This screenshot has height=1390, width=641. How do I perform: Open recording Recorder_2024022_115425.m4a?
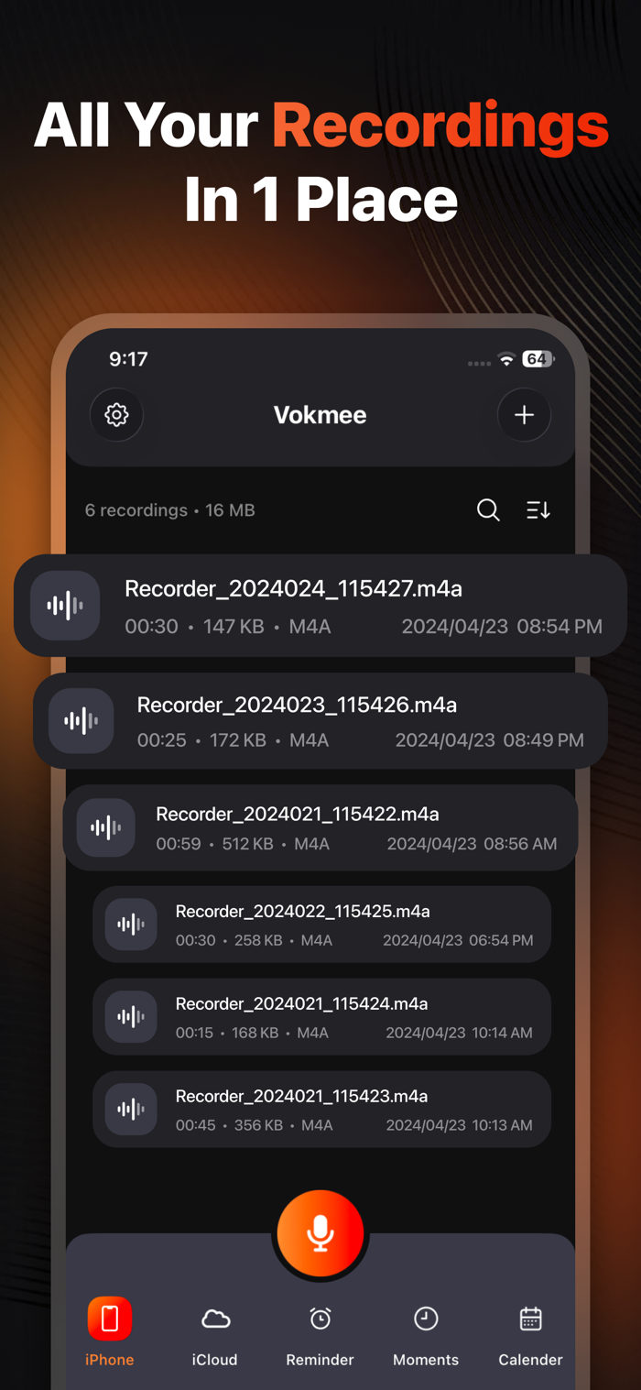coord(321,925)
